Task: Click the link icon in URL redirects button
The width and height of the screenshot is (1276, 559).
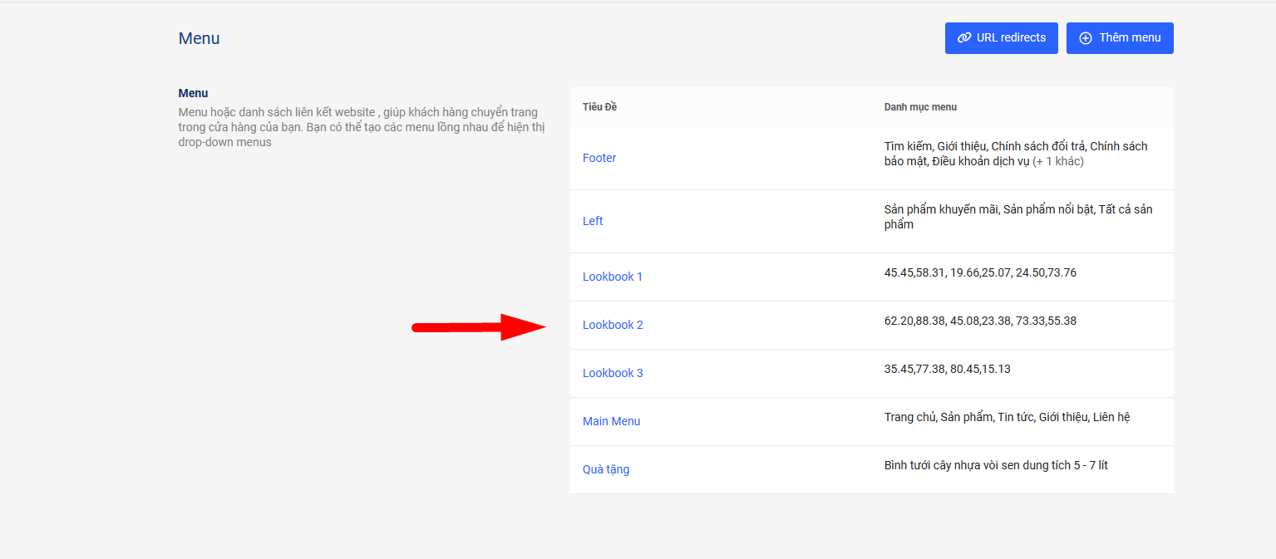Action: coord(964,38)
